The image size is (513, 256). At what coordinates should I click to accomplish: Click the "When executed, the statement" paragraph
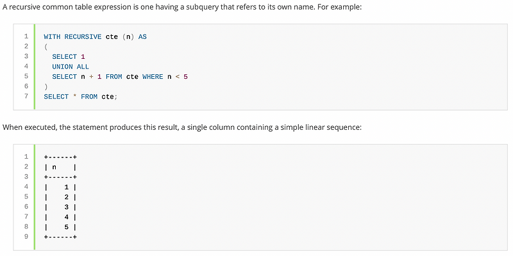coord(182,127)
